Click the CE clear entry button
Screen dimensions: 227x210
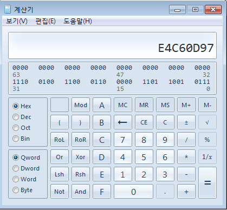click(144, 122)
